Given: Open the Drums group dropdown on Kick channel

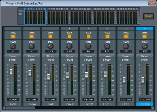Looking at the screenshot, I should (x=13, y=56).
